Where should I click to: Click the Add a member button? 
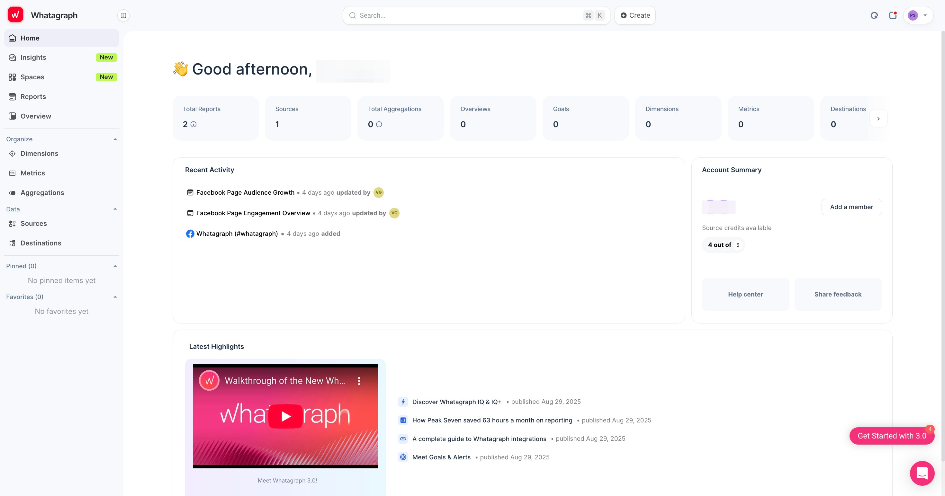851,207
